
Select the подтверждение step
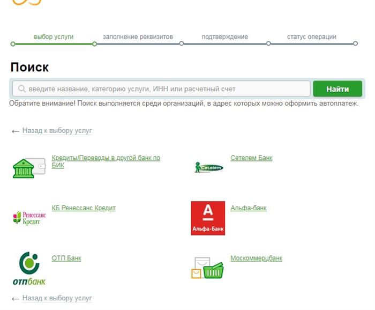point(225,37)
